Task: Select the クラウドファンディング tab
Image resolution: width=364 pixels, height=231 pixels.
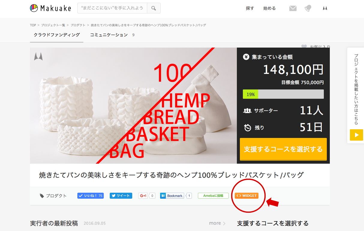Action: 57,35
